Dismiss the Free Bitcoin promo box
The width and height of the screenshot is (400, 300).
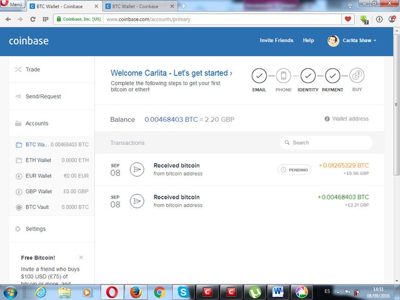click(81, 257)
